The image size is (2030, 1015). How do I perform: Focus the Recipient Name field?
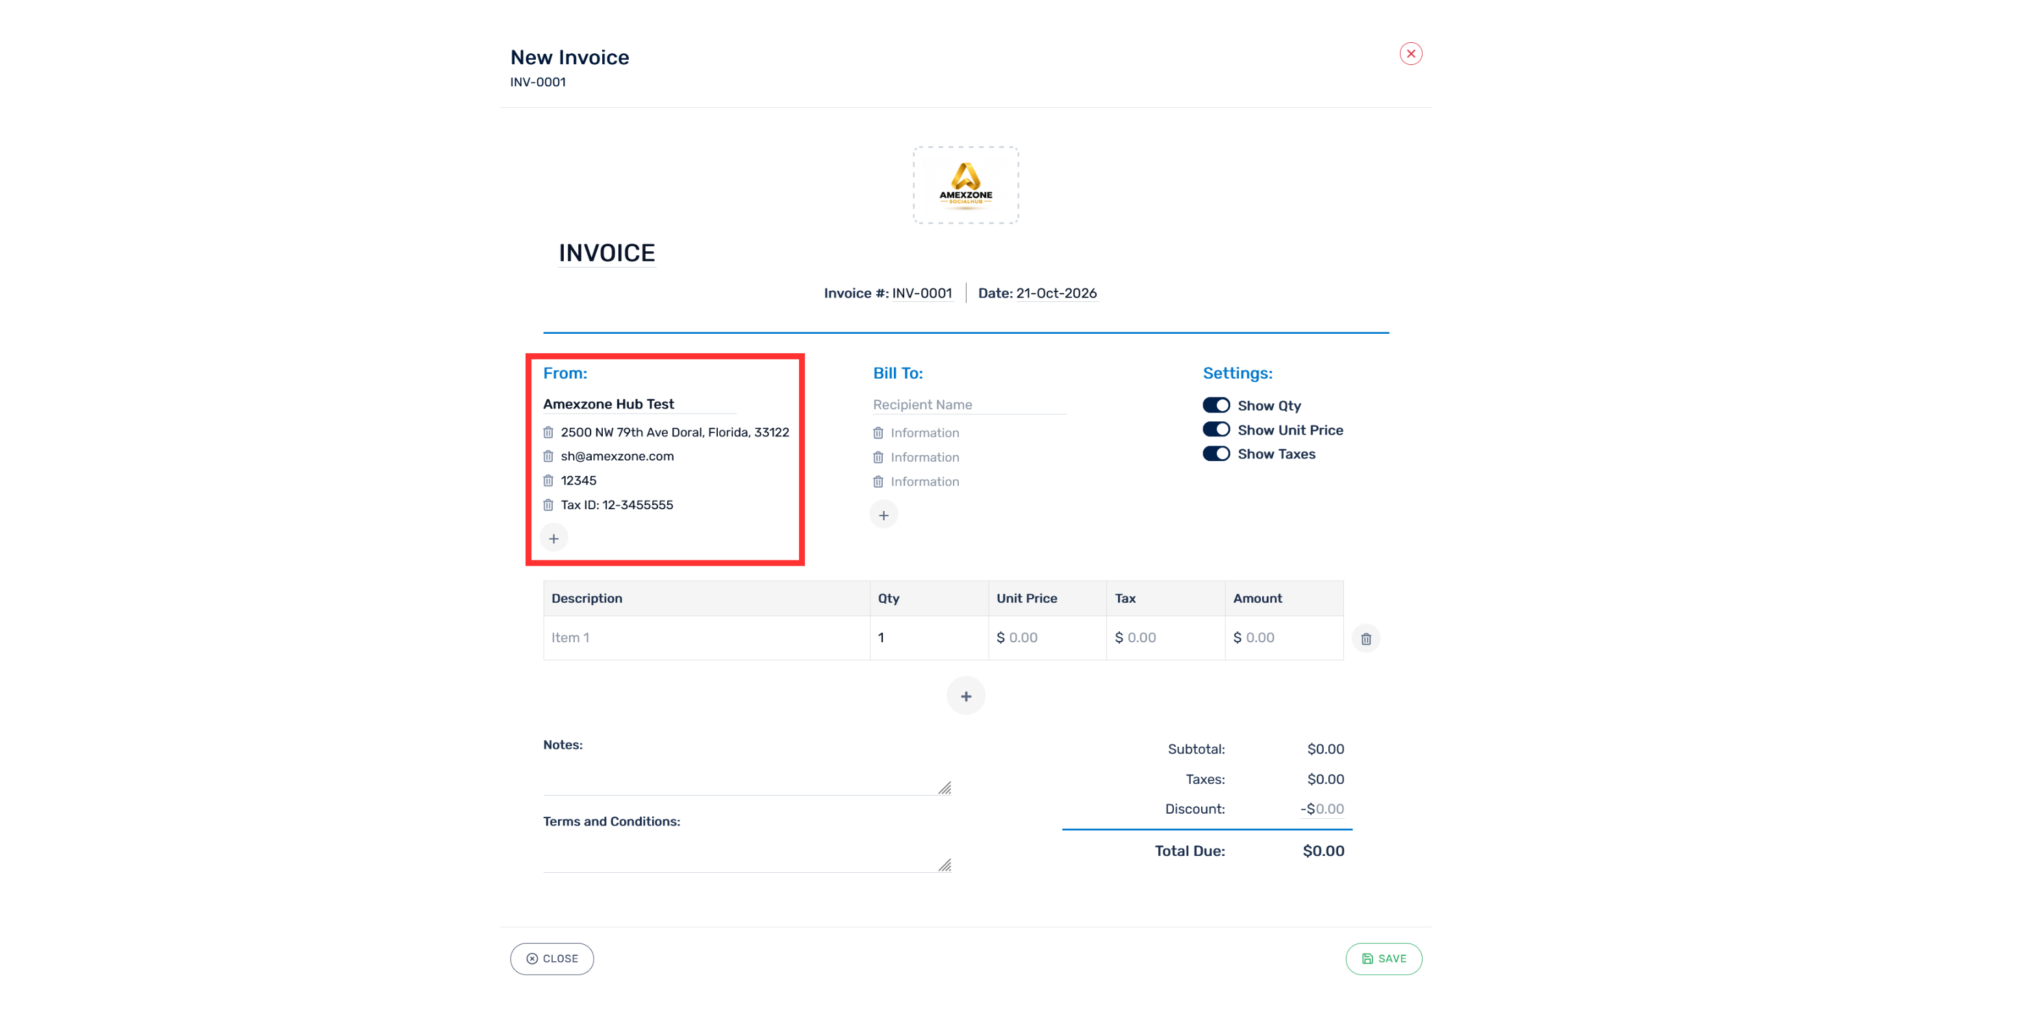coord(969,405)
